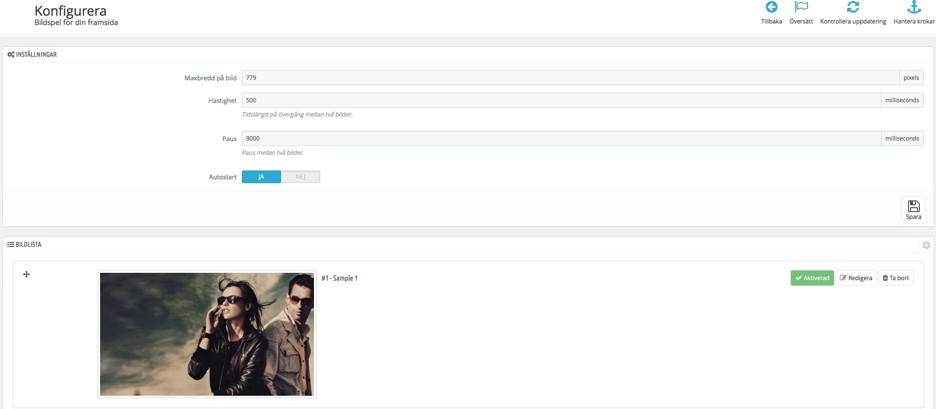Toggle the Aktiverad status of Sample 1
Screen dimensions: 936x409
[812, 278]
